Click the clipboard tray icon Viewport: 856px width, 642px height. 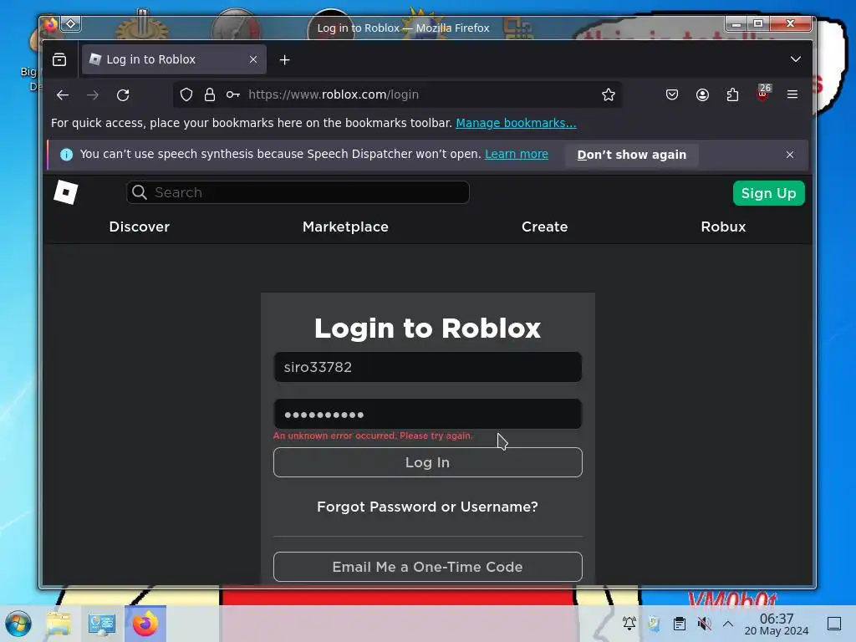tap(680, 624)
